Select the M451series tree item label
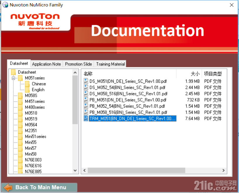This screenshot has height=193, width=239. click(x=35, y=101)
